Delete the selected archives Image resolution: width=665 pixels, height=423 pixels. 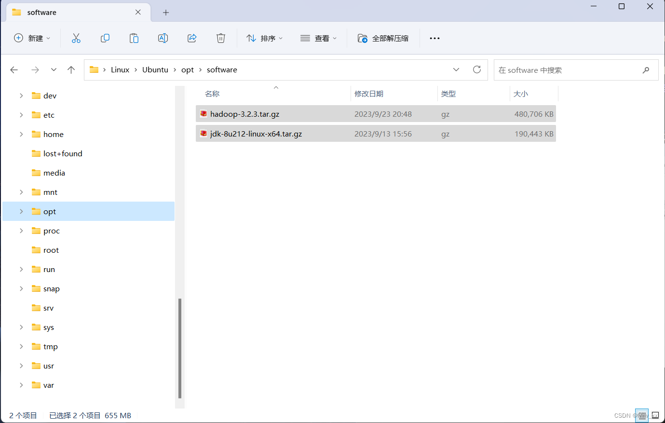(221, 38)
